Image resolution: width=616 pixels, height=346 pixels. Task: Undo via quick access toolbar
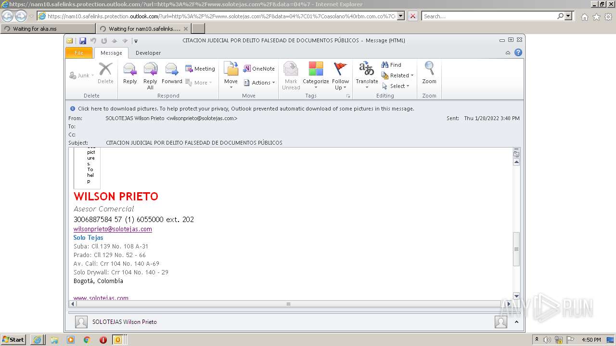(x=93, y=41)
